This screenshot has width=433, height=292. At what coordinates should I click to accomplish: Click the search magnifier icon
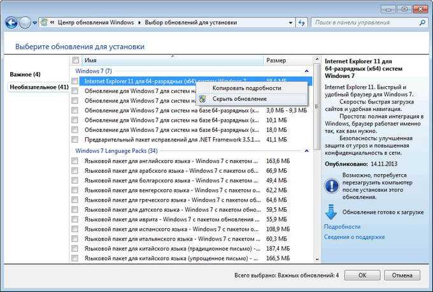[x=422, y=23]
